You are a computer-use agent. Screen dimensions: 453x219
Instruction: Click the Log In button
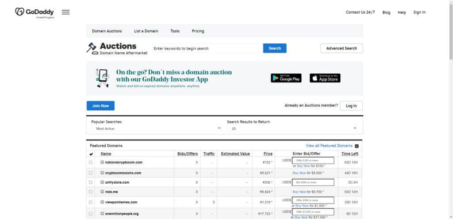pos(351,106)
